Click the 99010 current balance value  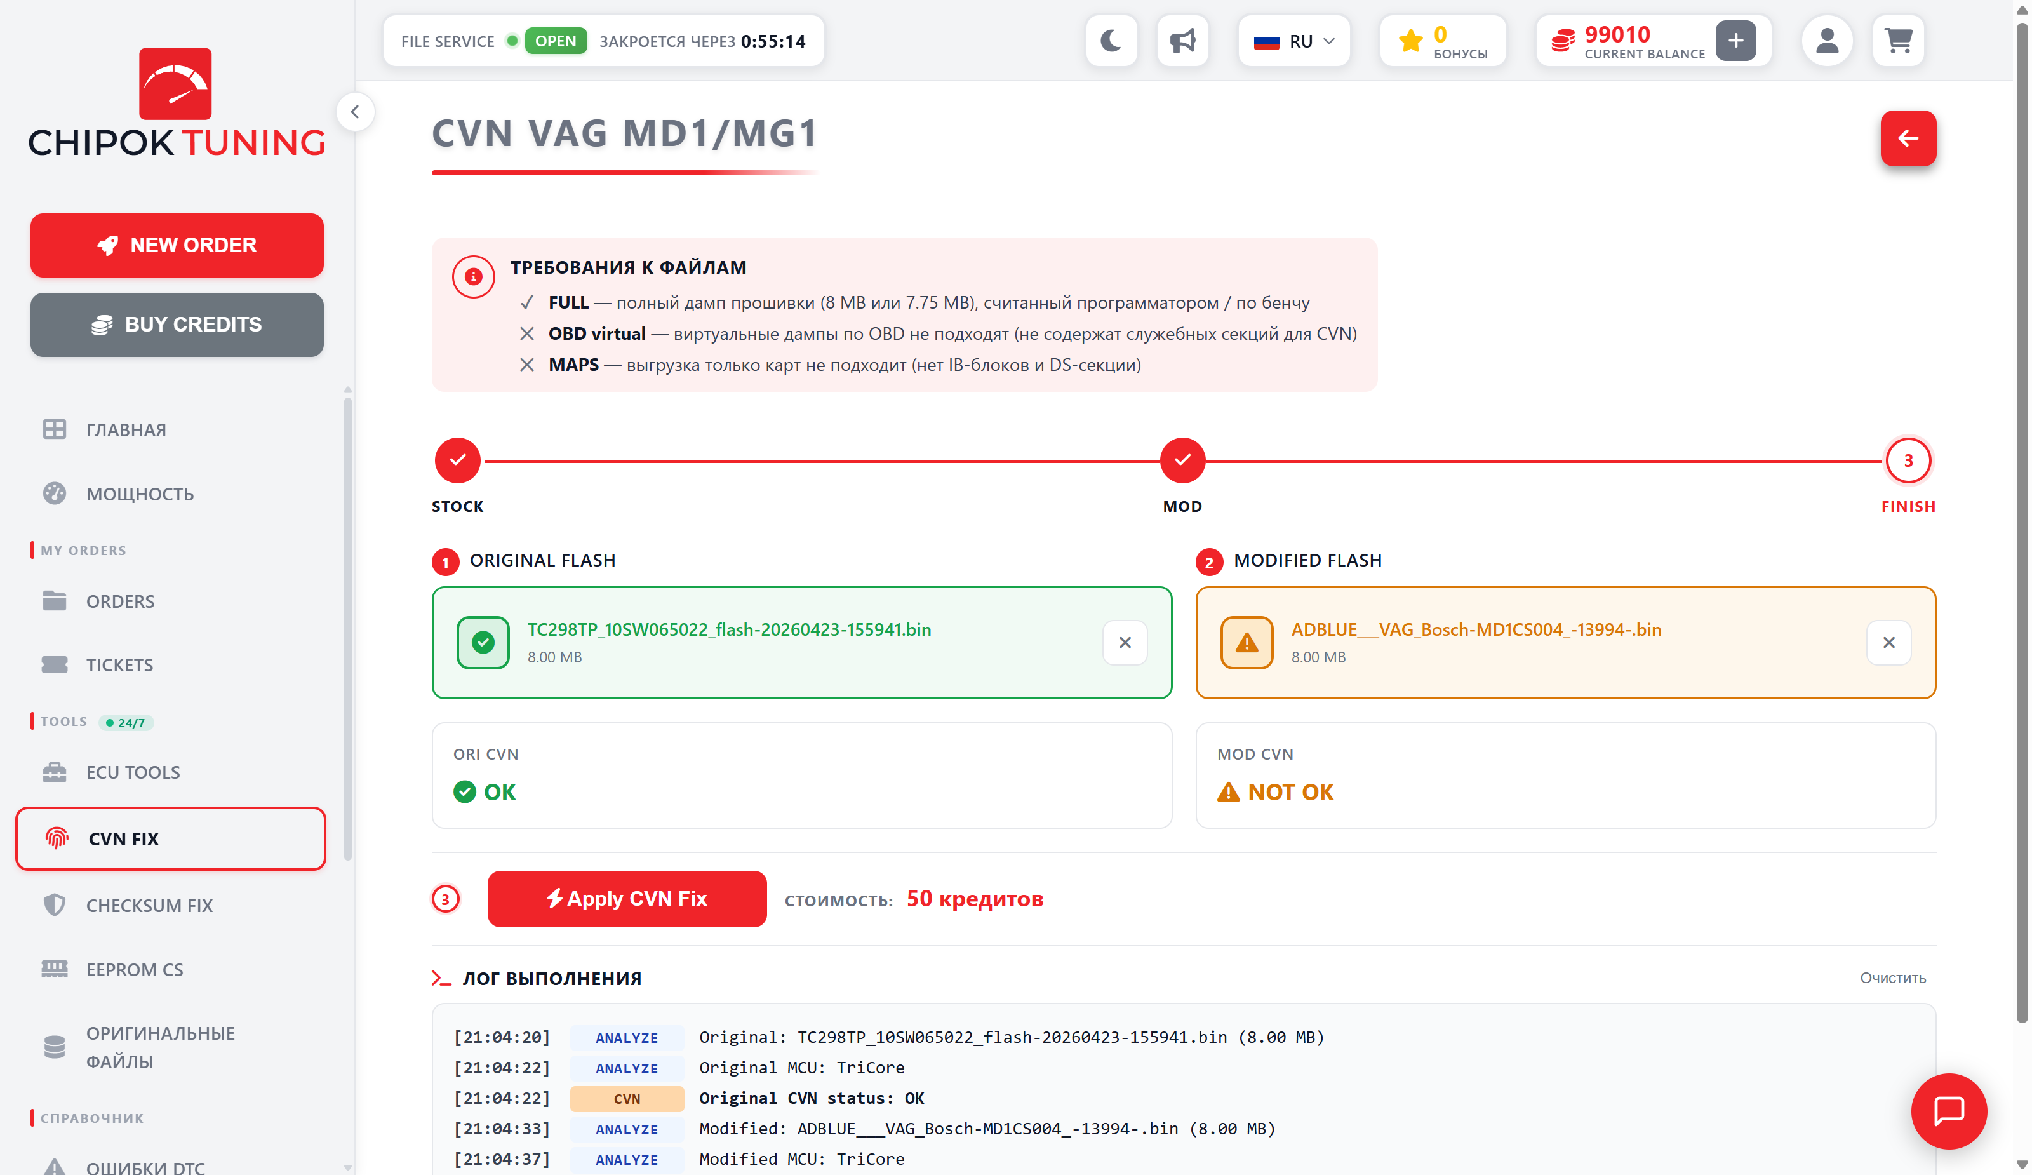pyautogui.click(x=1617, y=35)
